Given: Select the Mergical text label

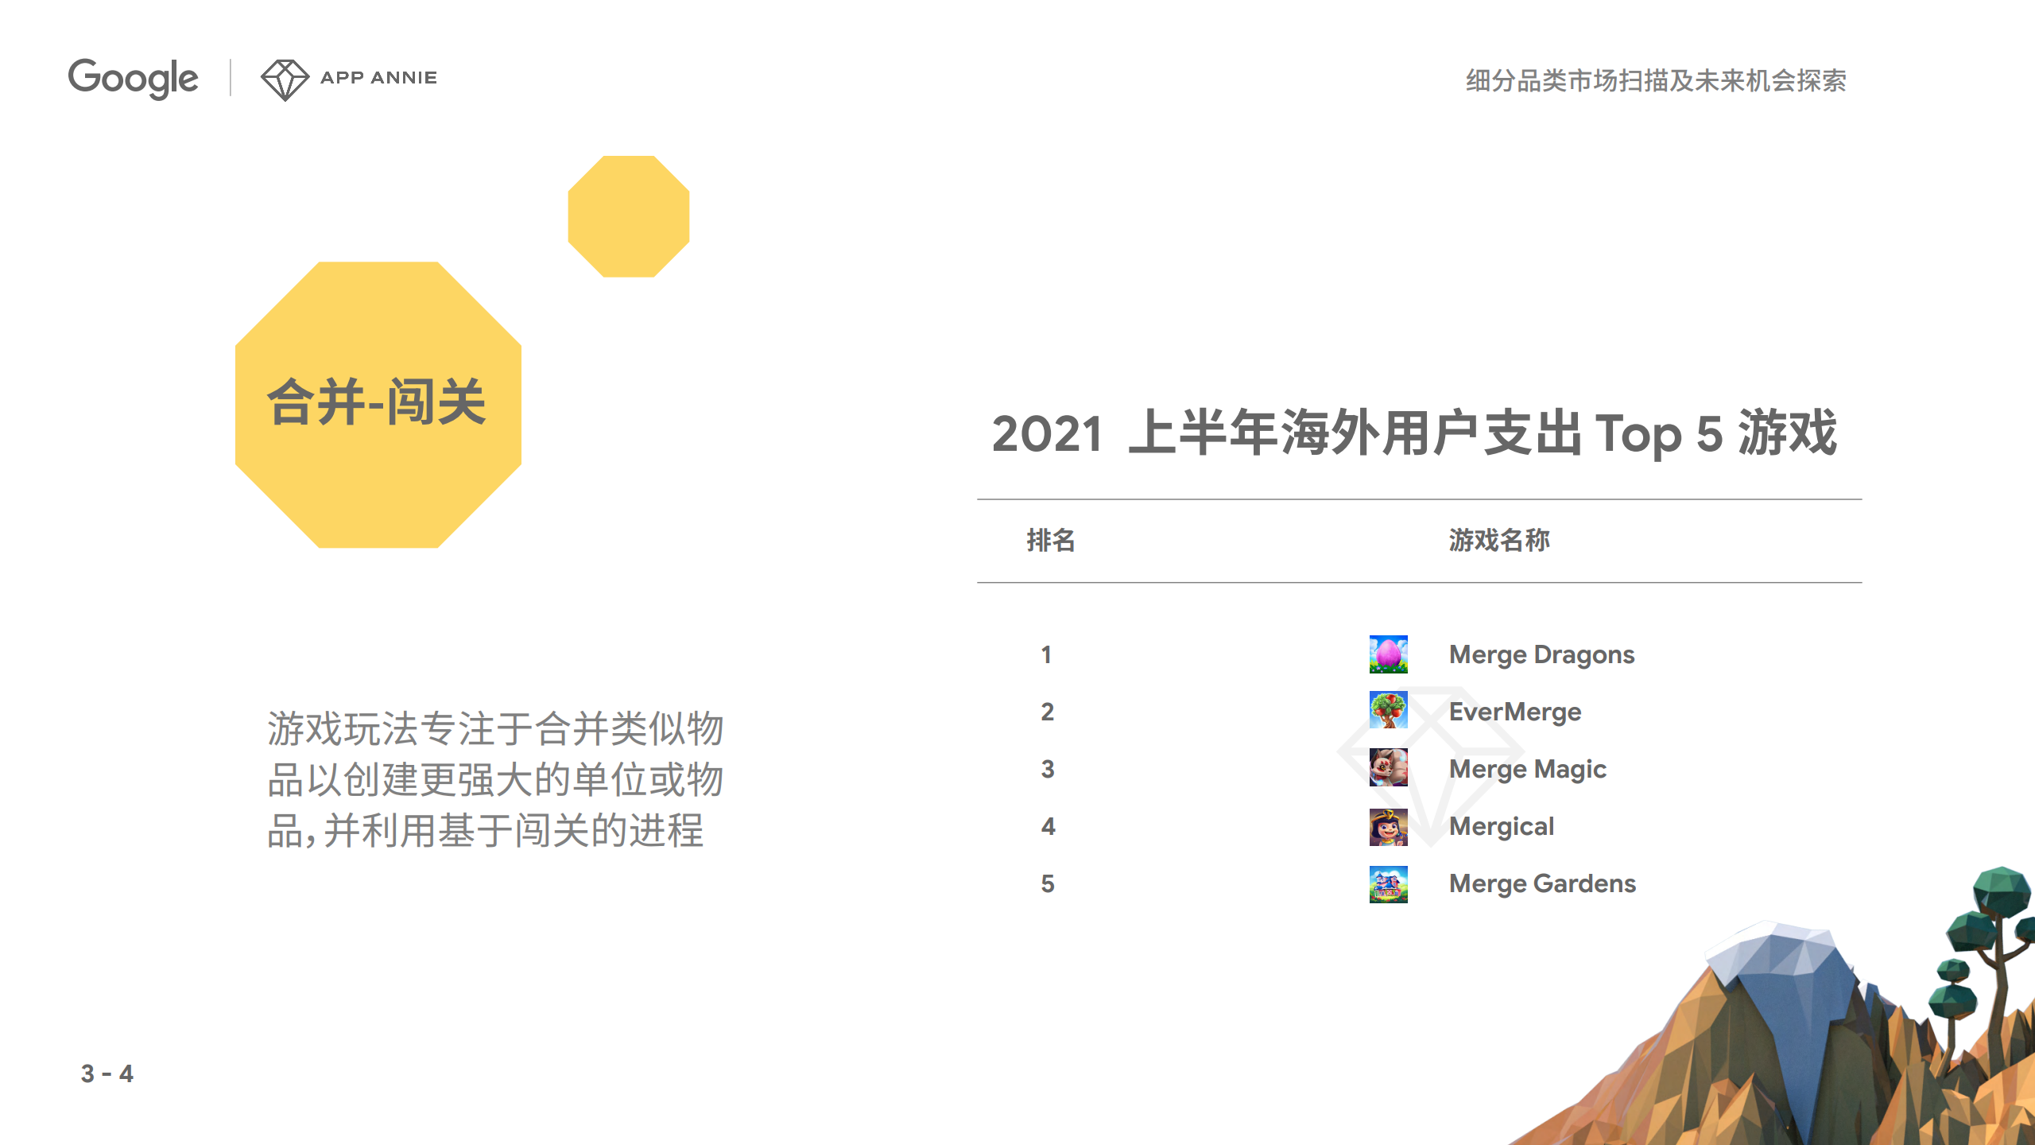Looking at the screenshot, I should [x=1501, y=826].
